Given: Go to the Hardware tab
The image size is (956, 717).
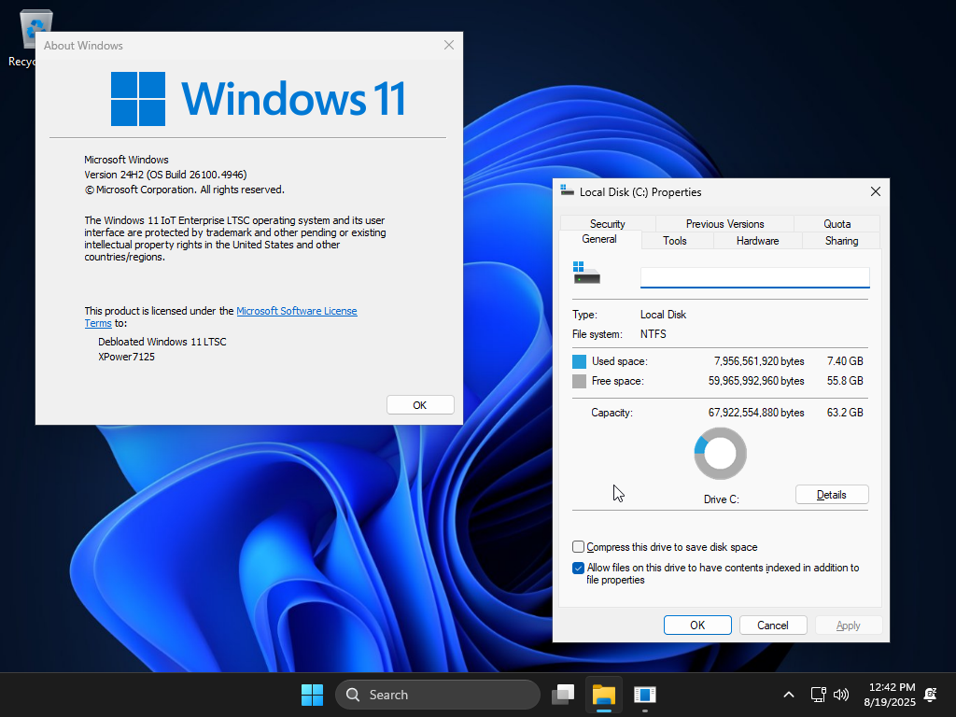Looking at the screenshot, I should [758, 241].
